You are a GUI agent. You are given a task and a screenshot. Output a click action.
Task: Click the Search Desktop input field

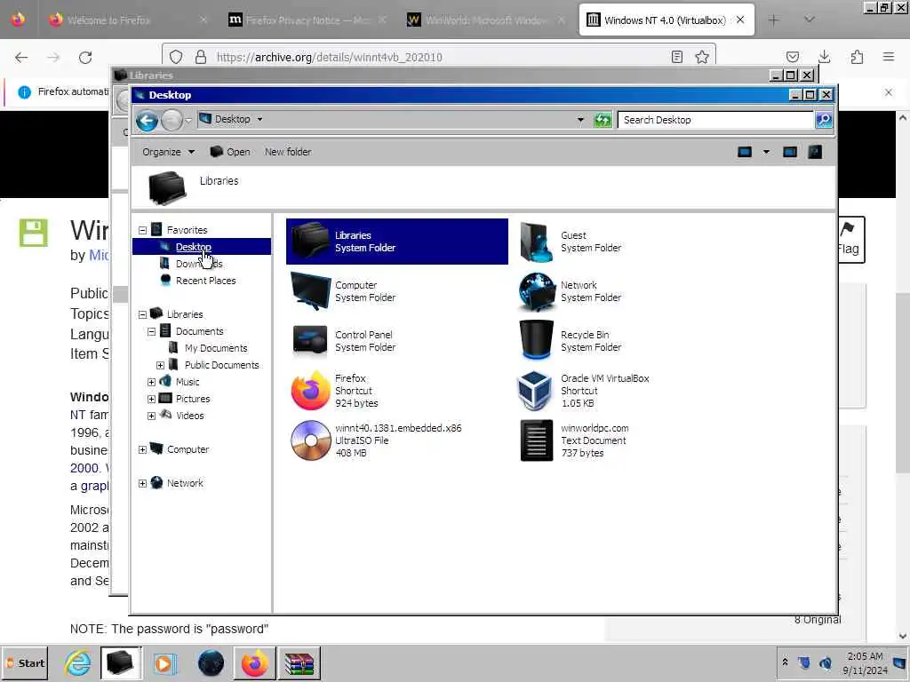(715, 120)
